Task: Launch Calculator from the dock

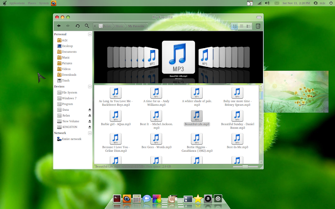Action: 137,199
